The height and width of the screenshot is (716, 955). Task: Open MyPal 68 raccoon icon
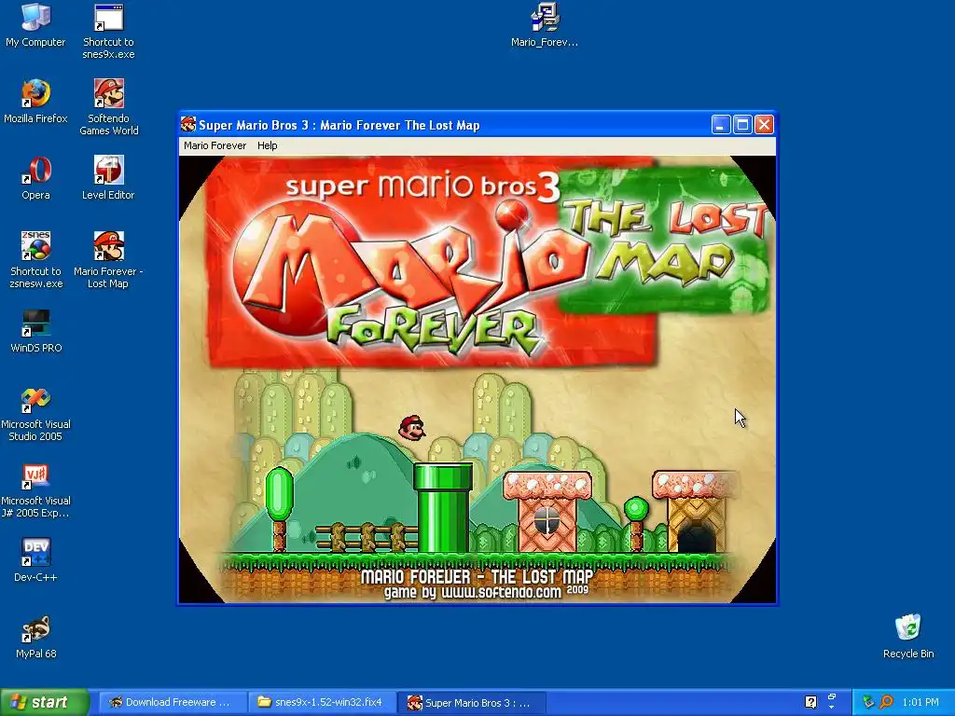tap(35, 637)
